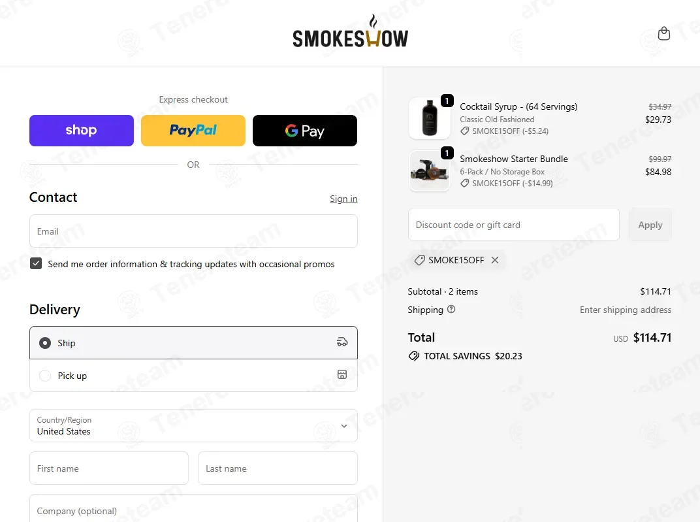This screenshot has height=522, width=700.
Task: Focus the Email input field
Action: tap(193, 231)
